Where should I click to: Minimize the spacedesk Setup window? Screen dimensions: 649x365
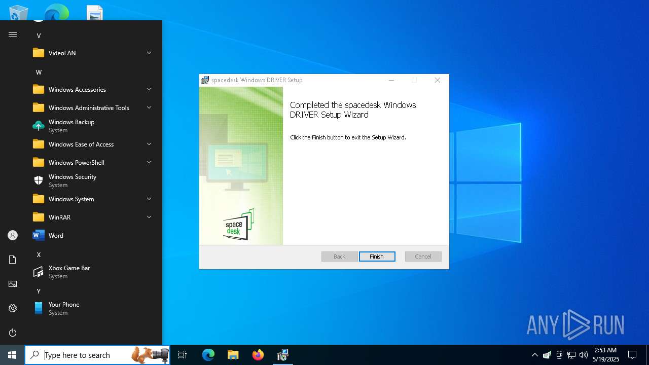pos(391,80)
